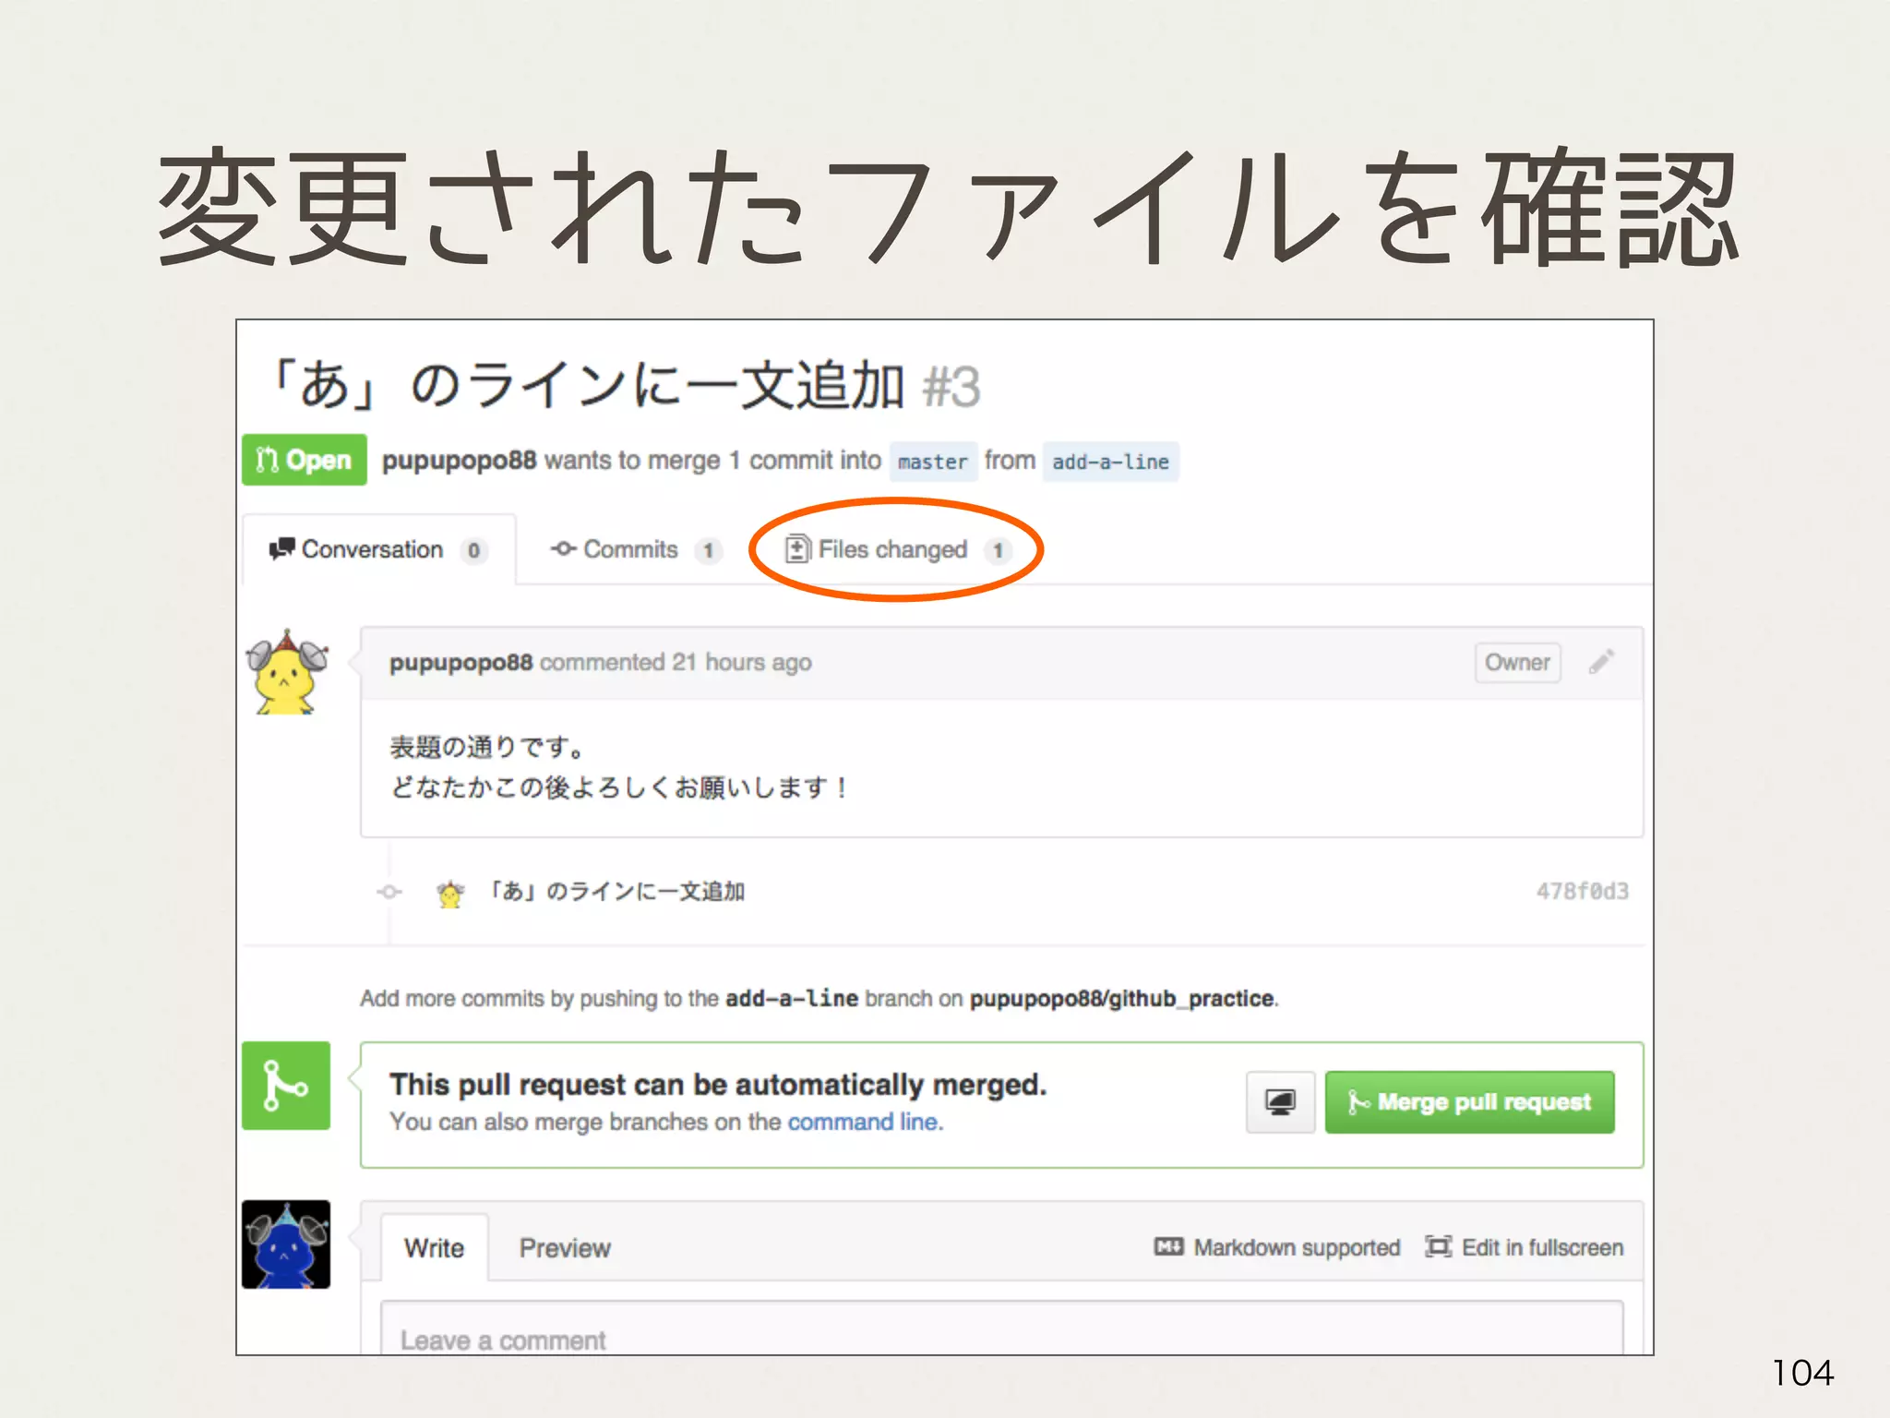Click the add-a-line branch label
1890x1418 pixels.
(x=1110, y=462)
